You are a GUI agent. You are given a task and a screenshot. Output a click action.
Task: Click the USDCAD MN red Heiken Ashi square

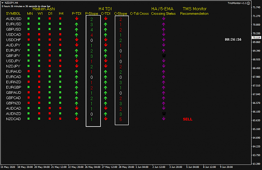[x=29, y=34]
